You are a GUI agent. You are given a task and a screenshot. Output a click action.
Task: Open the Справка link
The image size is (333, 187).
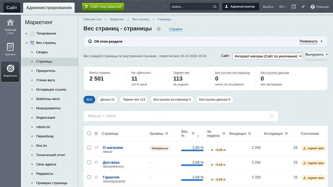pos(176,29)
